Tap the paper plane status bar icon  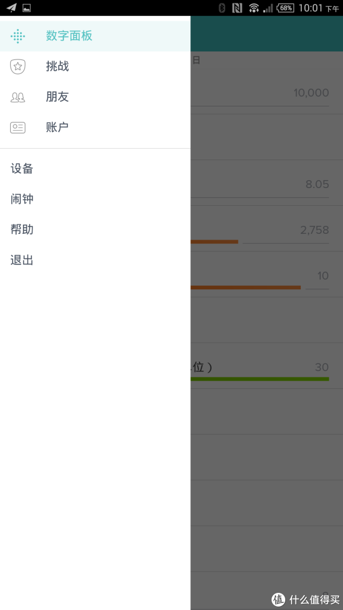coord(11,8)
